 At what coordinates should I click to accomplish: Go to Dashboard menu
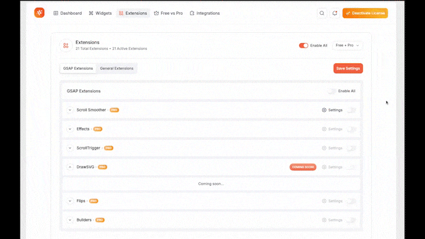[67, 13]
